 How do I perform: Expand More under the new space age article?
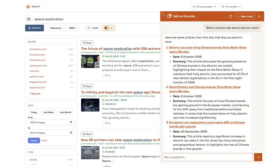click(x=107, y=123)
